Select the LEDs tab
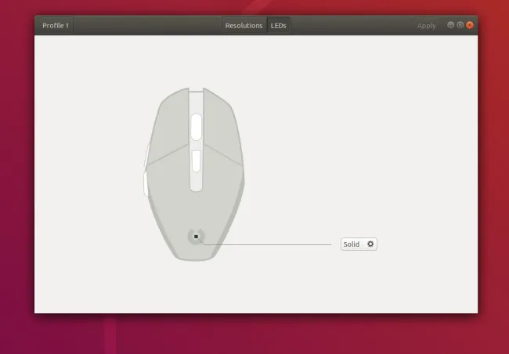 (x=279, y=26)
